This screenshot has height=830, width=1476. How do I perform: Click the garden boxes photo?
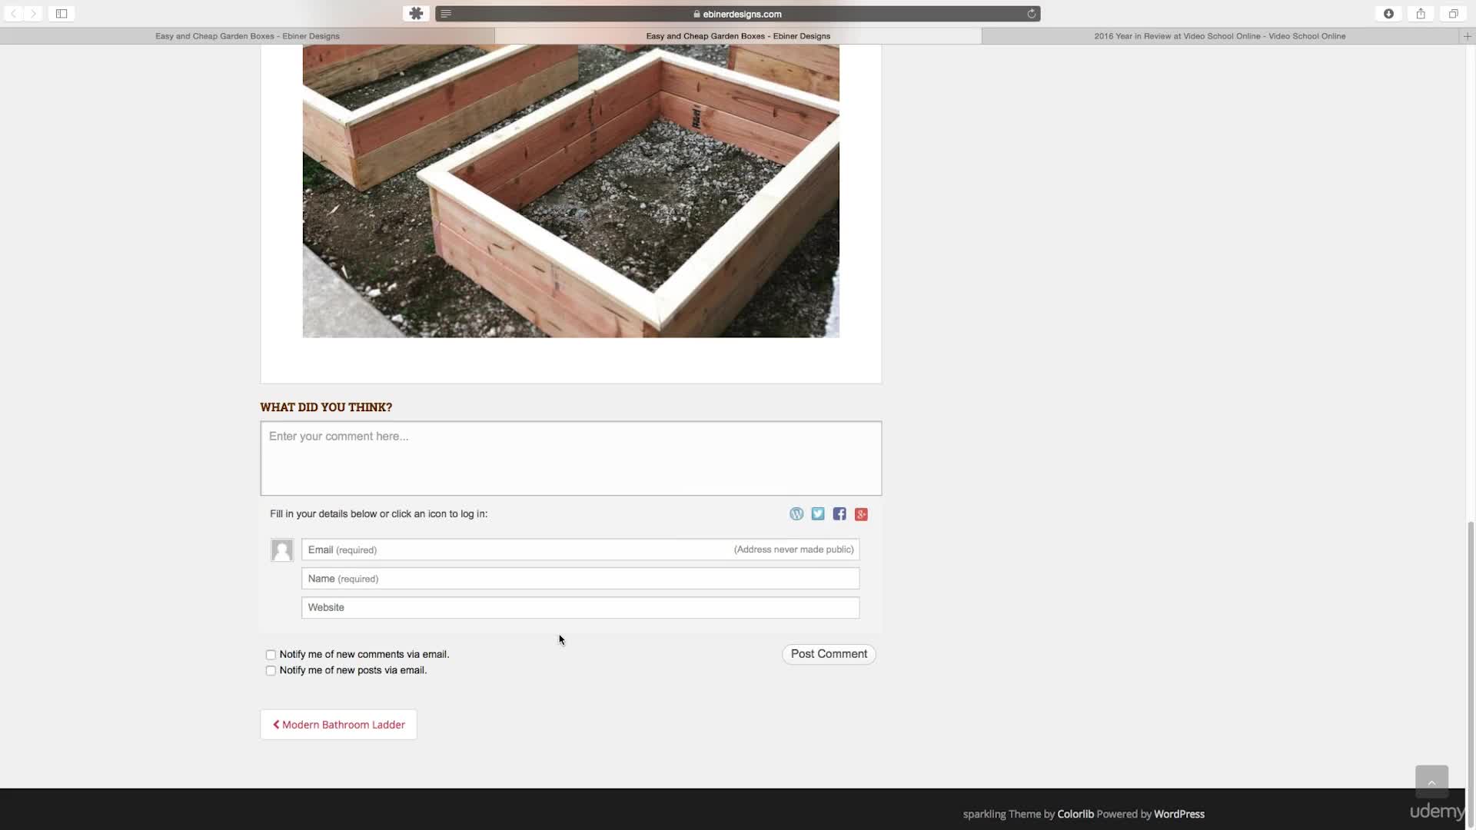click(x=571, y=191)
